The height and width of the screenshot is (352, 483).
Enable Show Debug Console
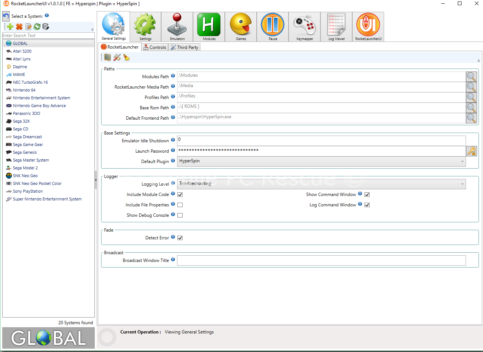(x=180, y=215)
